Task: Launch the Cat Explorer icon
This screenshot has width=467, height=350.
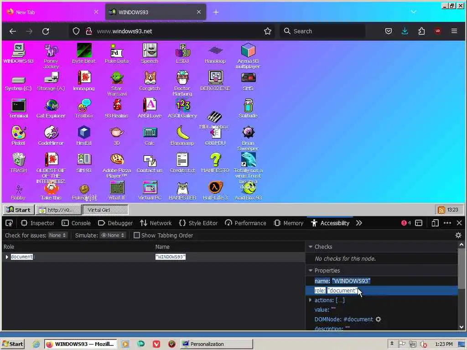Action: click(x=51, y=108)
